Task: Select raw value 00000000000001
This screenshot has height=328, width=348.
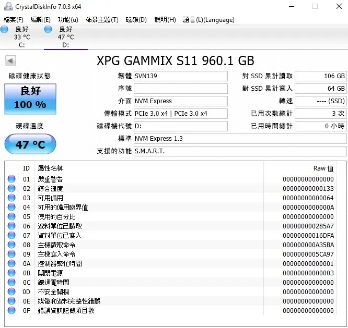Action: (x=308, y=263)
